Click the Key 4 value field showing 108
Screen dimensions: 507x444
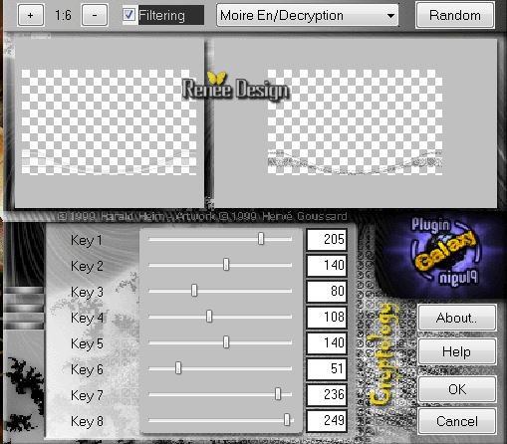pyautogui.click(x=327, y=317)
